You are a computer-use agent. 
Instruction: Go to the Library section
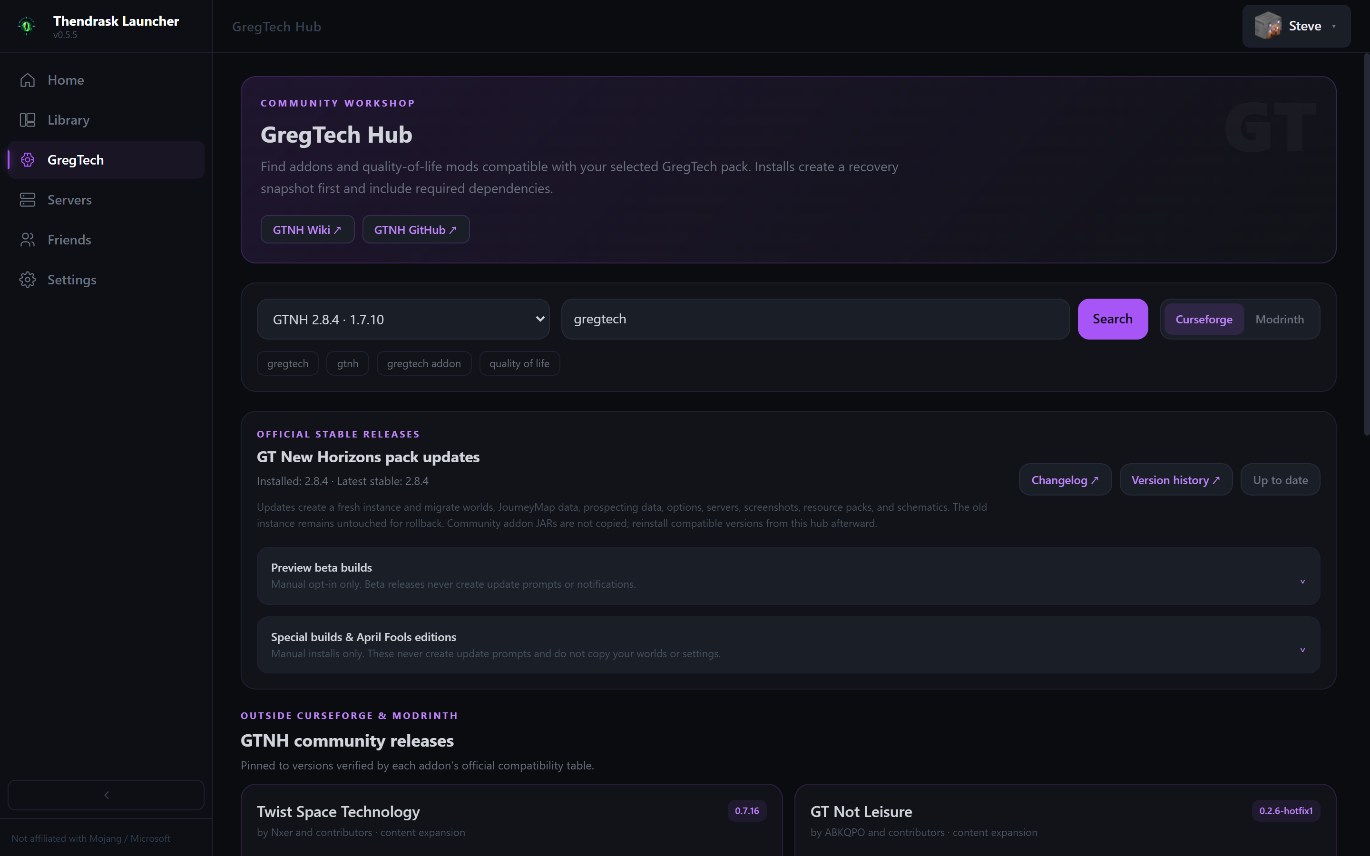pos(106,120)
